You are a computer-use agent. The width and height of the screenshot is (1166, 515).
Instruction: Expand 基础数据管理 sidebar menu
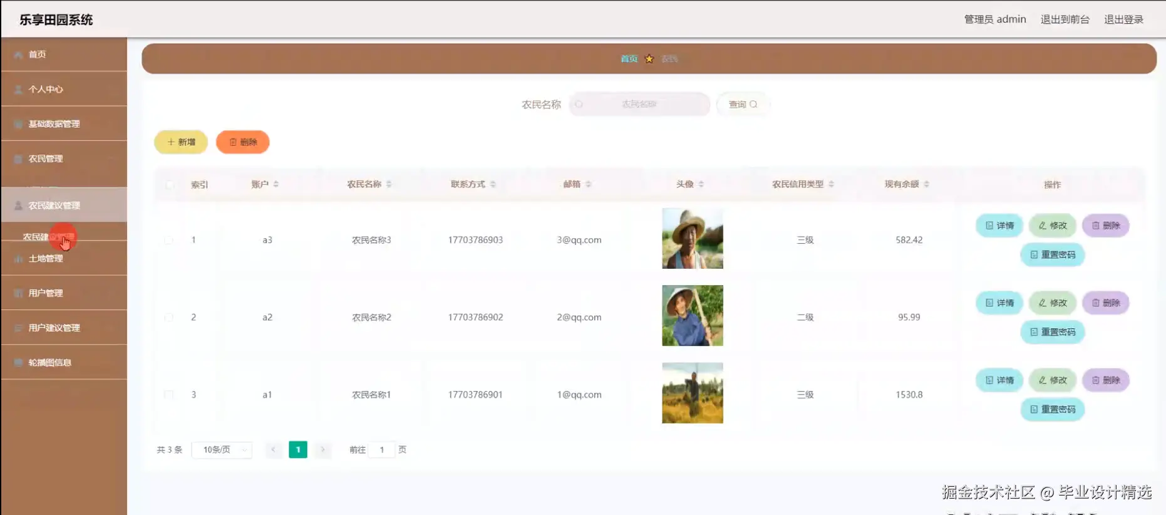click(x=64, y=124)
